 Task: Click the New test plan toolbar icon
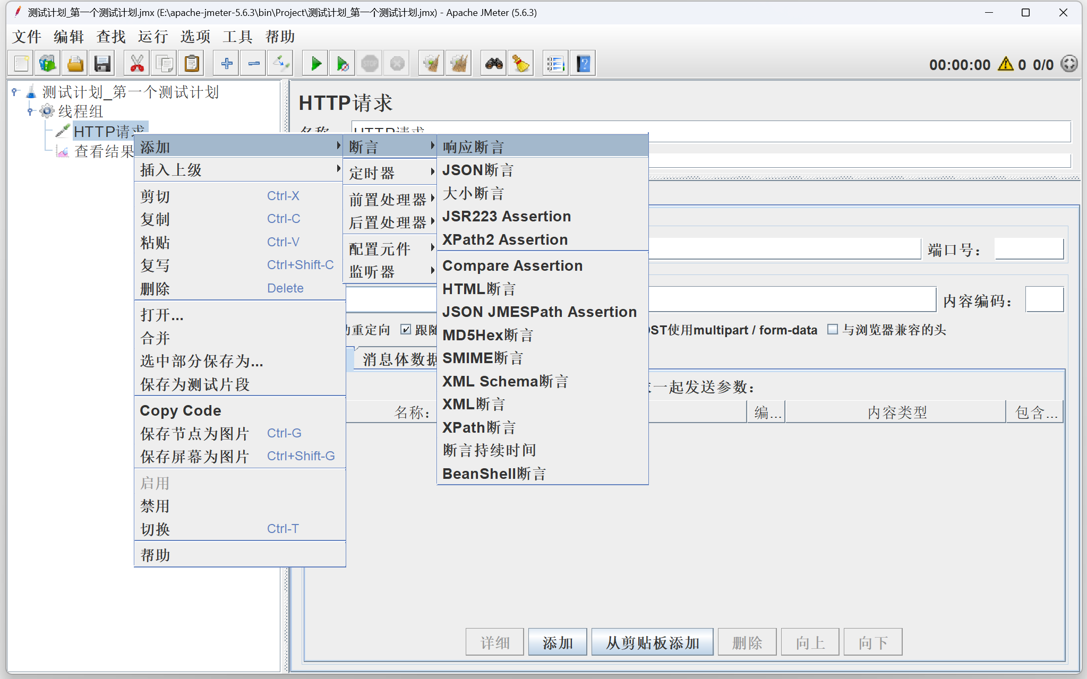click(x=21, y=64)
